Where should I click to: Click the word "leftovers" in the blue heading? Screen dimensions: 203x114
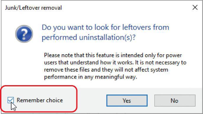[136, 27]
